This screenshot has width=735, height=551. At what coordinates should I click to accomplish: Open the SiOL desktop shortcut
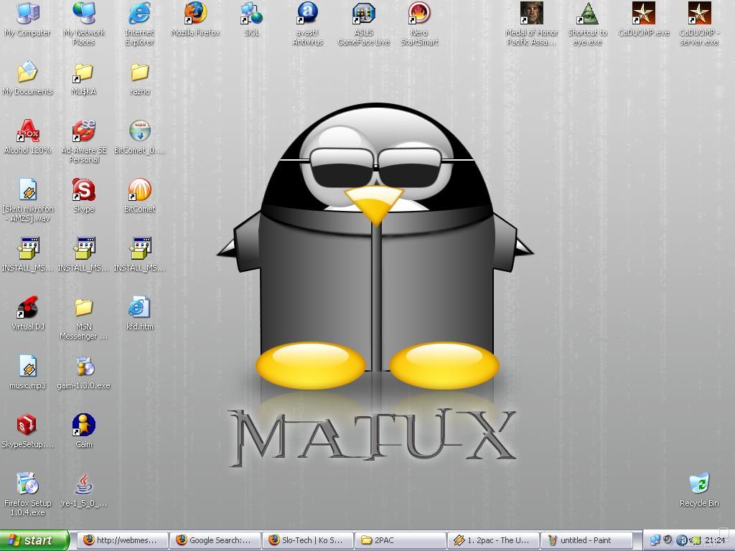pyautogui.click(x=252, y=19)
